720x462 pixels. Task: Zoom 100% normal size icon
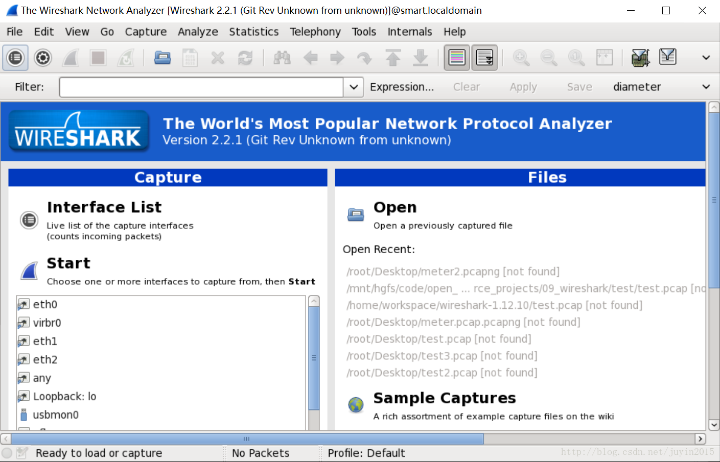[576, 58]
